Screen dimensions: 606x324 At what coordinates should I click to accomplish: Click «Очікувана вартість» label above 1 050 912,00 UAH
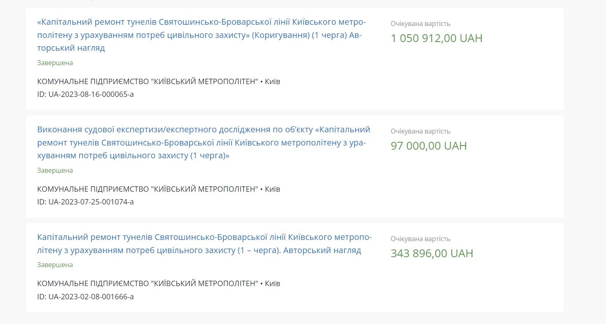pos(420,24)
